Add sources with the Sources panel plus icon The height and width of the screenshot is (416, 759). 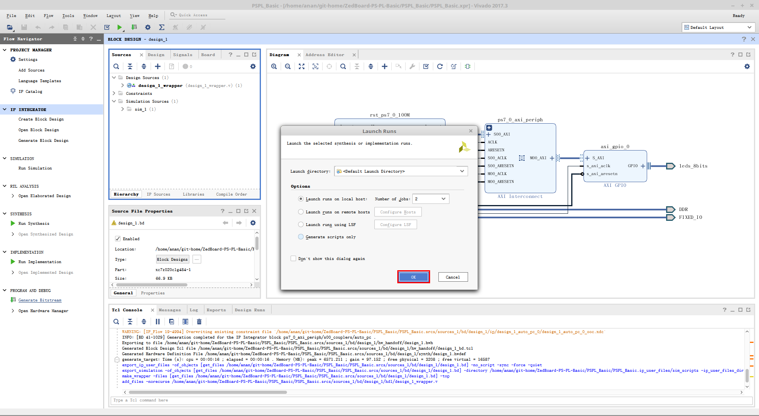158,66
